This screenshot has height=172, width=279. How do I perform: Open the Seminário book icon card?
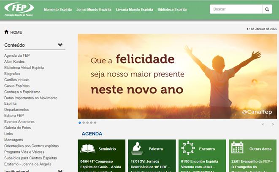[x=87, y=148]
